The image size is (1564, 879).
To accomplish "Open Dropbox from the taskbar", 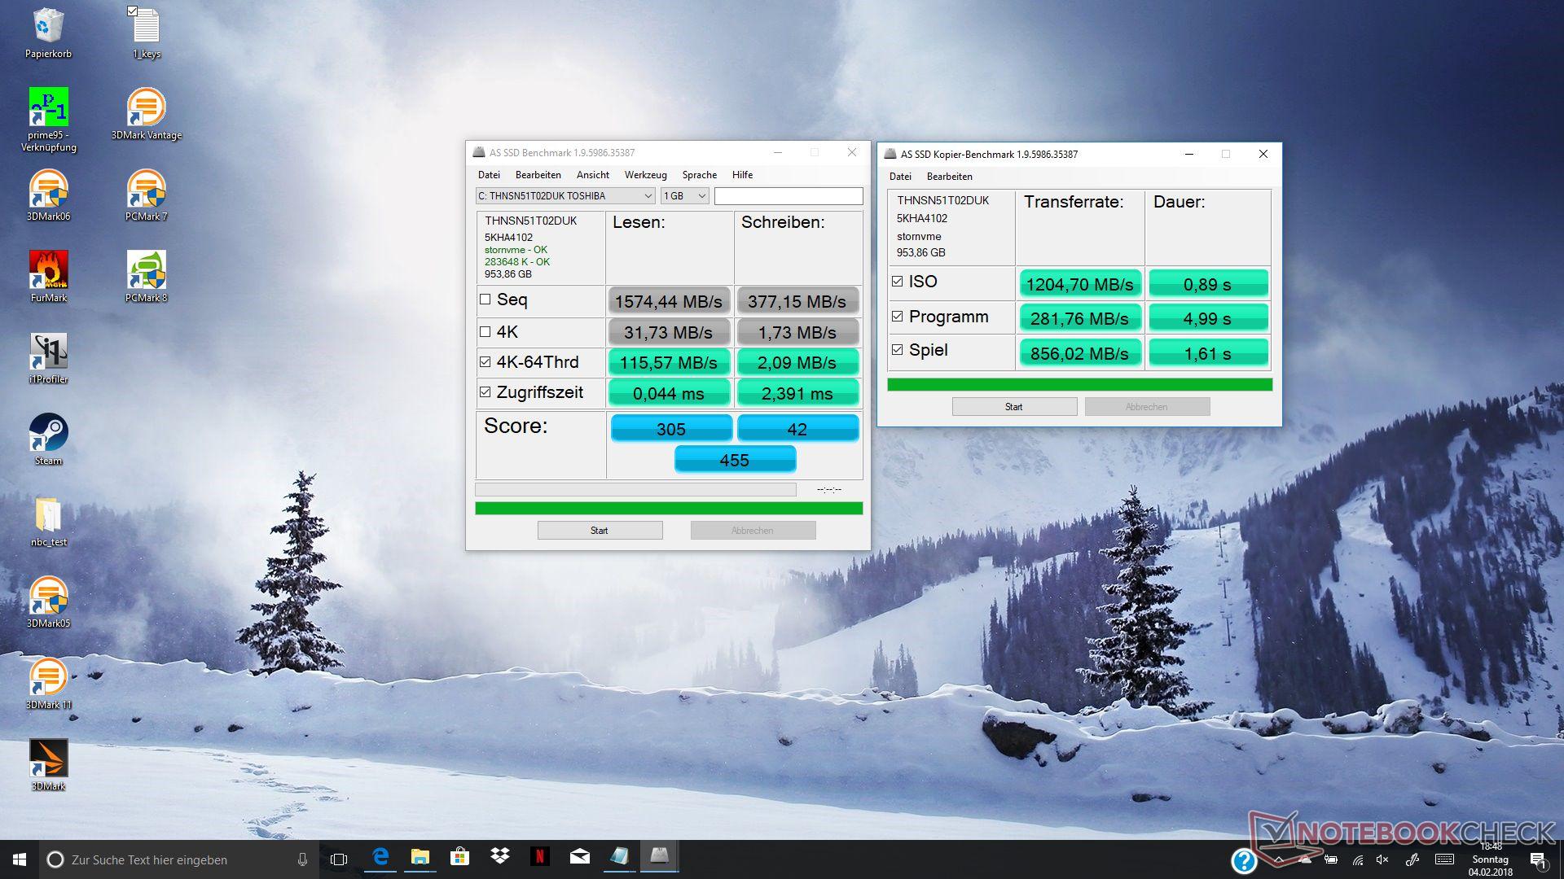I will point(499,857).
